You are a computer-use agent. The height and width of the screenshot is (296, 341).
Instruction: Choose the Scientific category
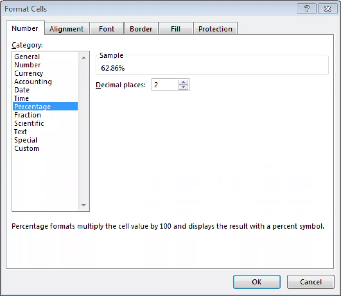coord(45,123)
